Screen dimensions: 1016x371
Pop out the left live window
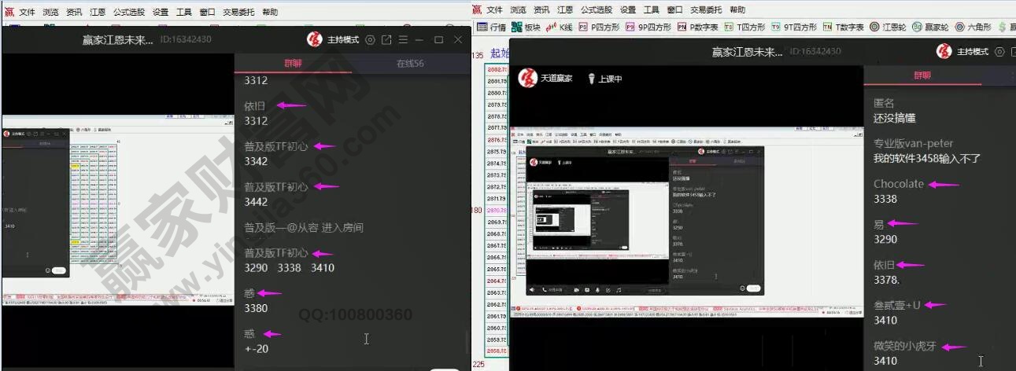386,40
